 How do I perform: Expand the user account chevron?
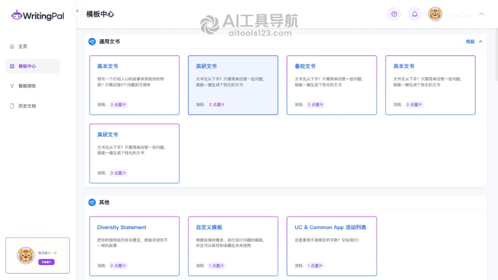tap(481, 14)
